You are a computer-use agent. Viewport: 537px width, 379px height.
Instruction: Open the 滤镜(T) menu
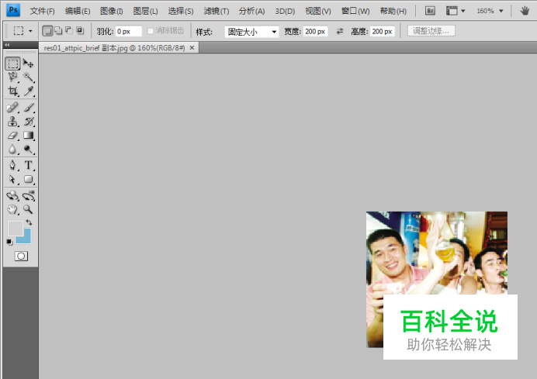[216, 12]
